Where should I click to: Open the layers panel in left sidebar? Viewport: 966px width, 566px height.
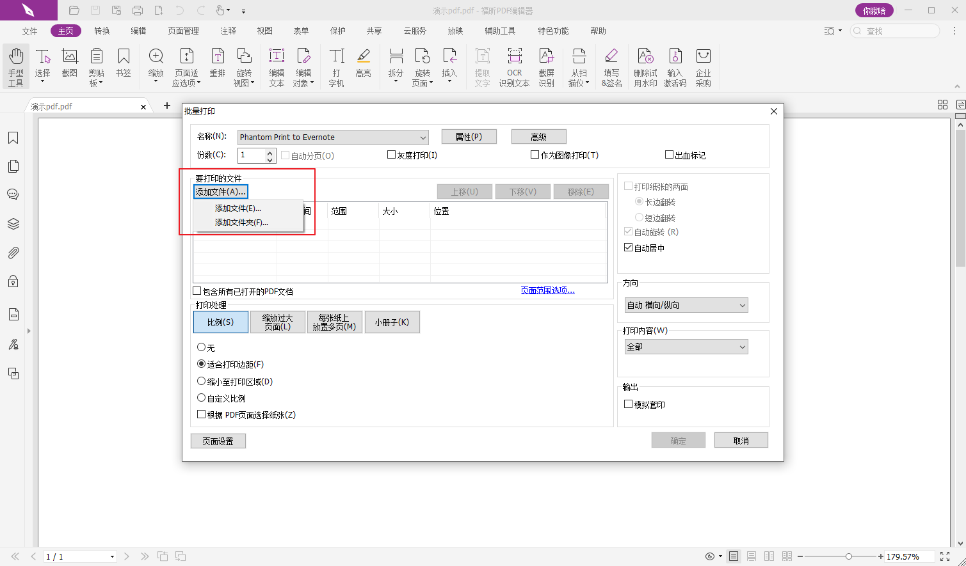(13, 224)
